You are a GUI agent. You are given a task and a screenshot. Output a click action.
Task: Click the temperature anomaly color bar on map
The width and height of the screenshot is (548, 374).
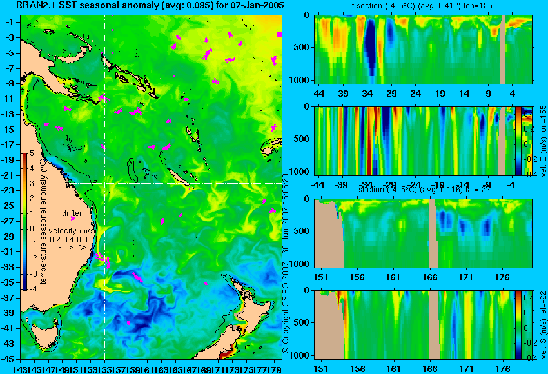pos(25,222)
